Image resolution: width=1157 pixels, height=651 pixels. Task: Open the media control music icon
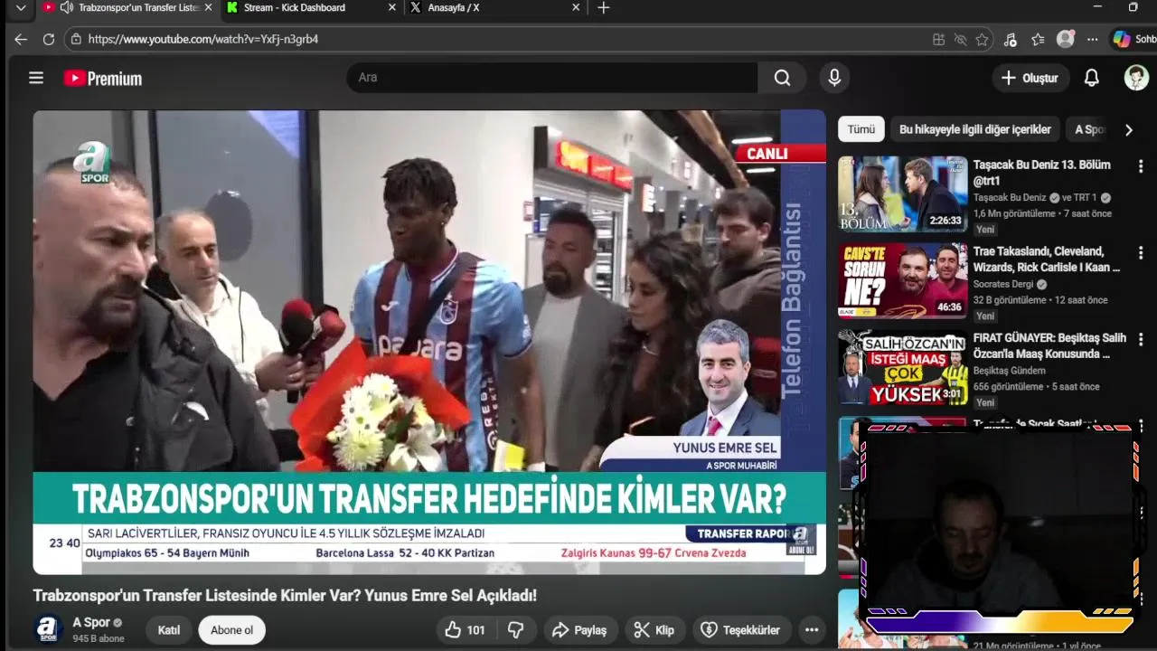[1011, 40]
